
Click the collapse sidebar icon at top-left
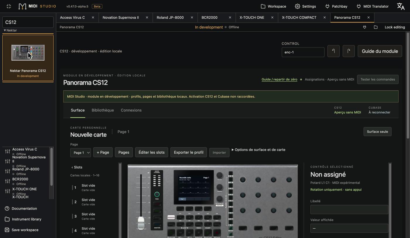click(x=8, y=6)
